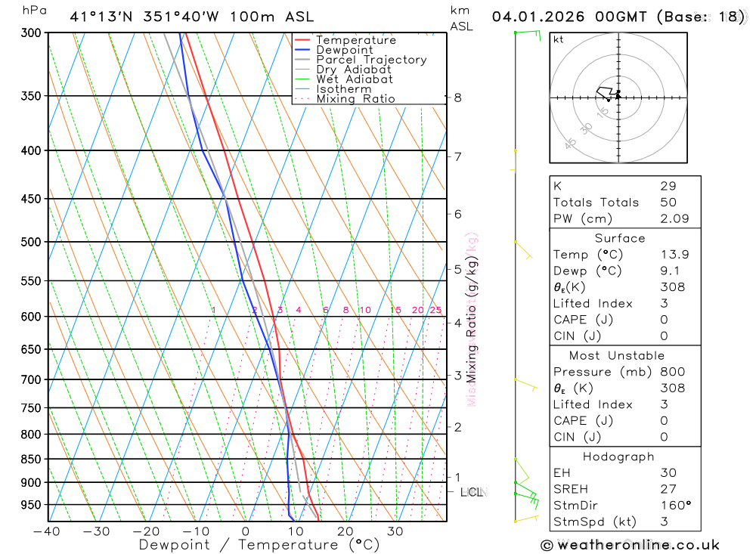The image size is (756, 554).
Task: Click the wind barb at the 500 hPa level
Action: click(x=524, y=249)
